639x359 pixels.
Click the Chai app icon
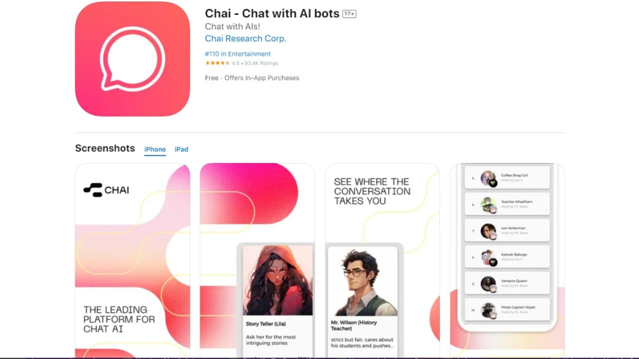point(132,59)
